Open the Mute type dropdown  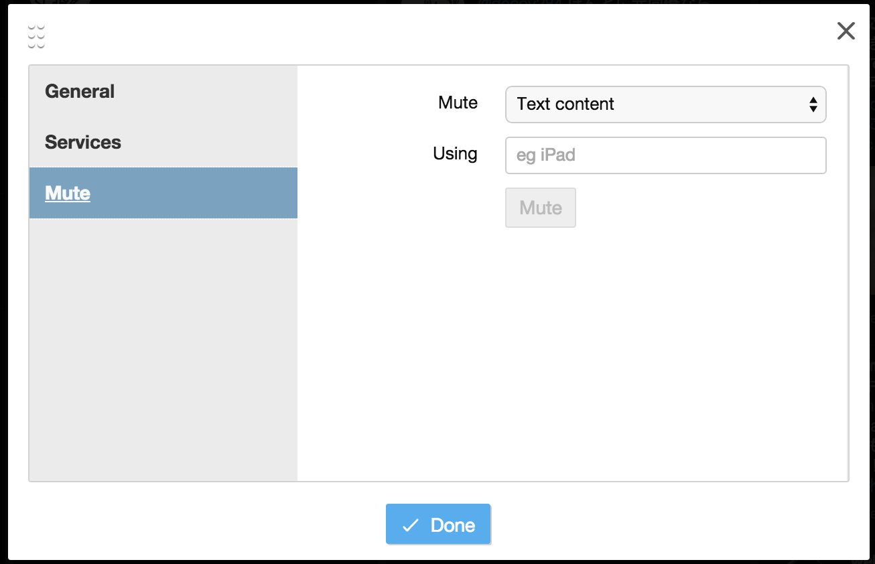tap(665, 104)
